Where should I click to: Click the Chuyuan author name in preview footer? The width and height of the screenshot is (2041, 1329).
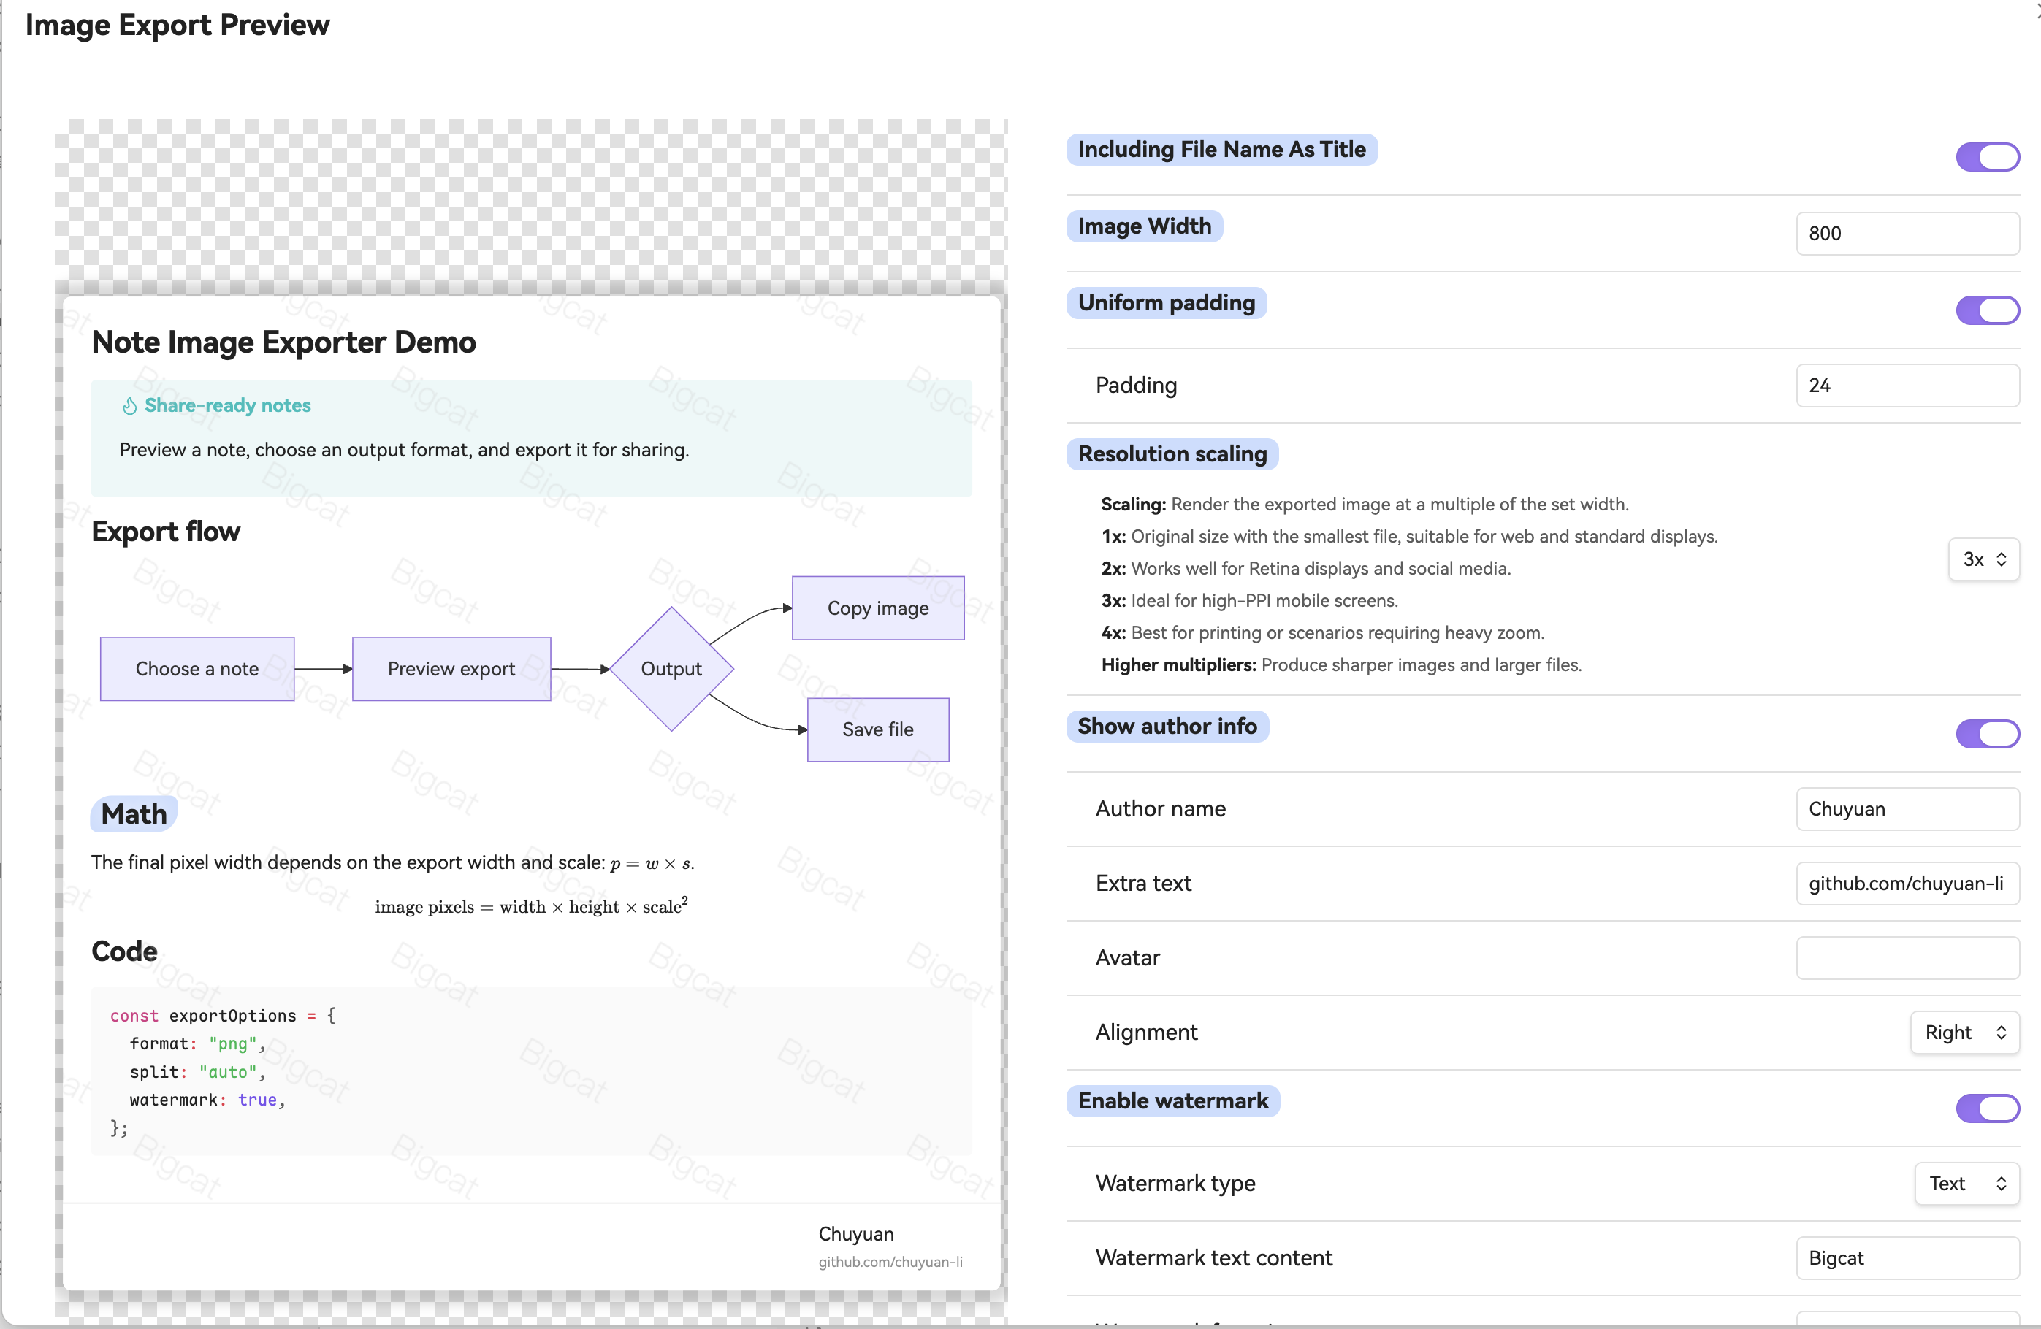tap(856, 1234)
